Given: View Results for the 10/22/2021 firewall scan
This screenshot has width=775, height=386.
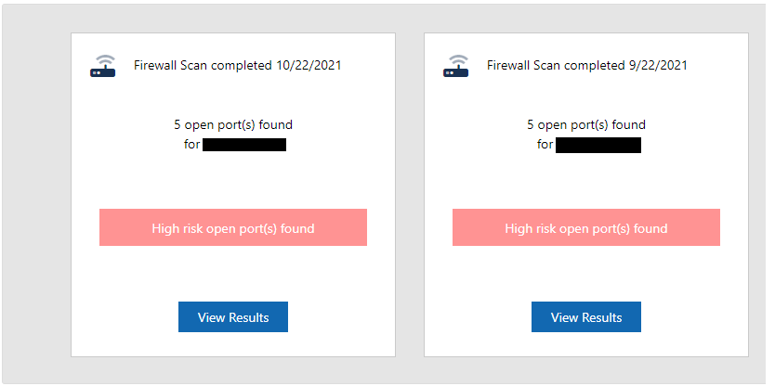Looking at the screenshot, I should pyautogui.click(x=233, y=317).
